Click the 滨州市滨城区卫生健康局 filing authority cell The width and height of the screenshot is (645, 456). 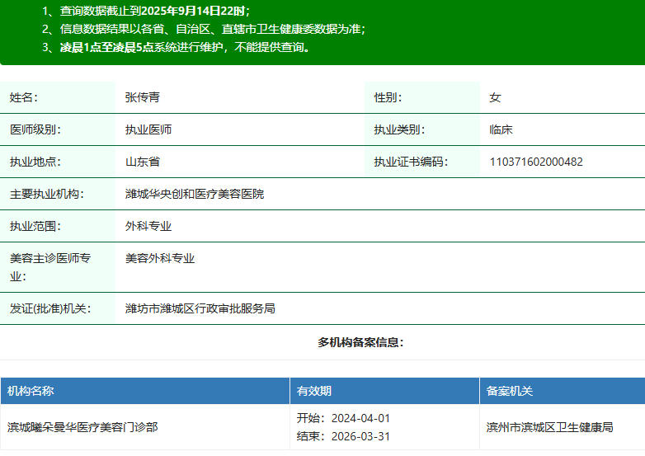coord(550,427)
